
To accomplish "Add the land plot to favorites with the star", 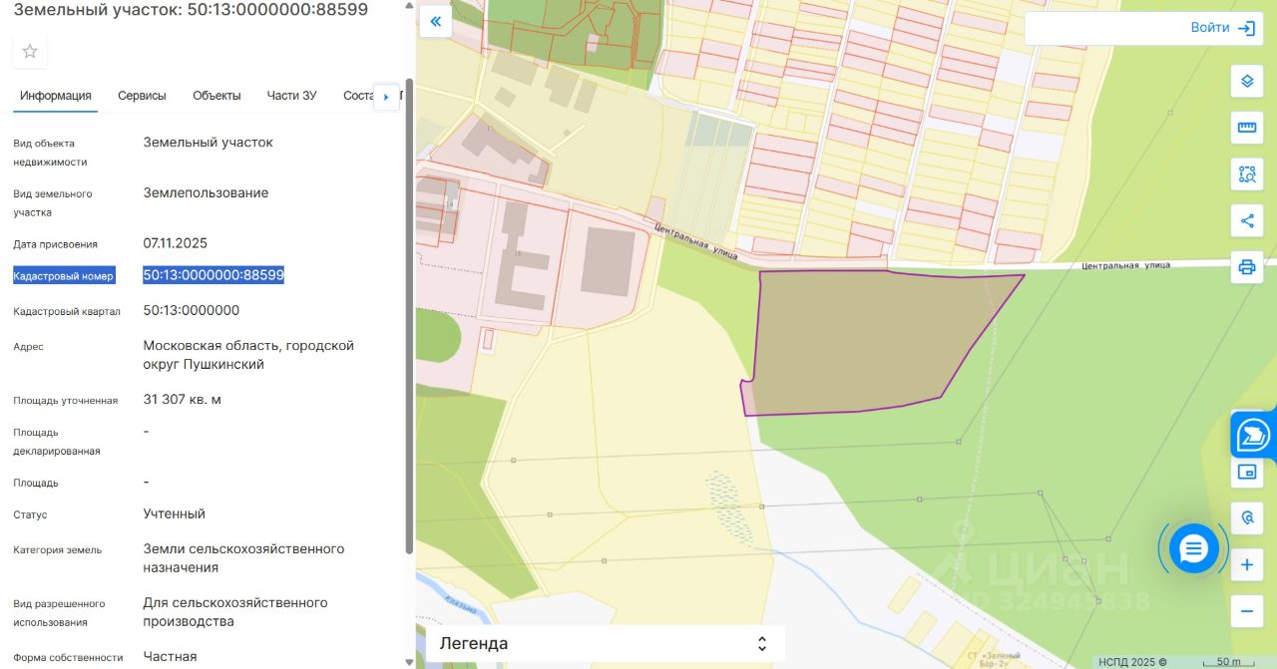I will click(30, 51).
